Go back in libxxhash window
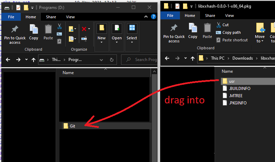The height and width of the screenshot is (162, 275). 167,58
